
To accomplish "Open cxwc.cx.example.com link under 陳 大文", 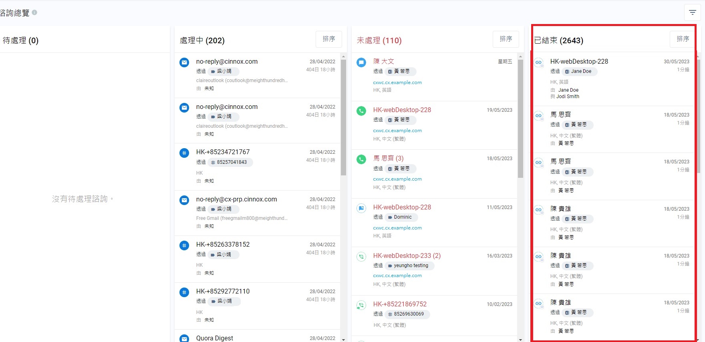I will 397,82.
